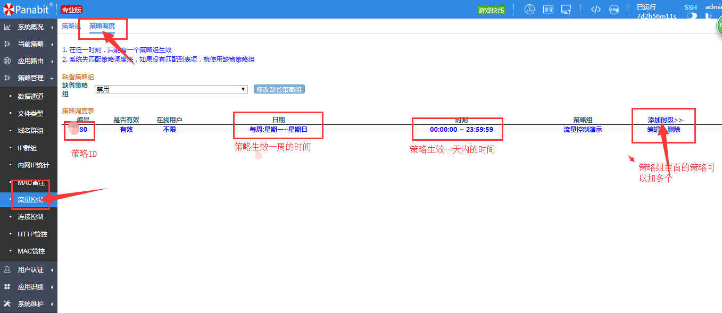Open 连接控制 in the sidebar
Screen dimensions: 722x313
pos(30,217)
